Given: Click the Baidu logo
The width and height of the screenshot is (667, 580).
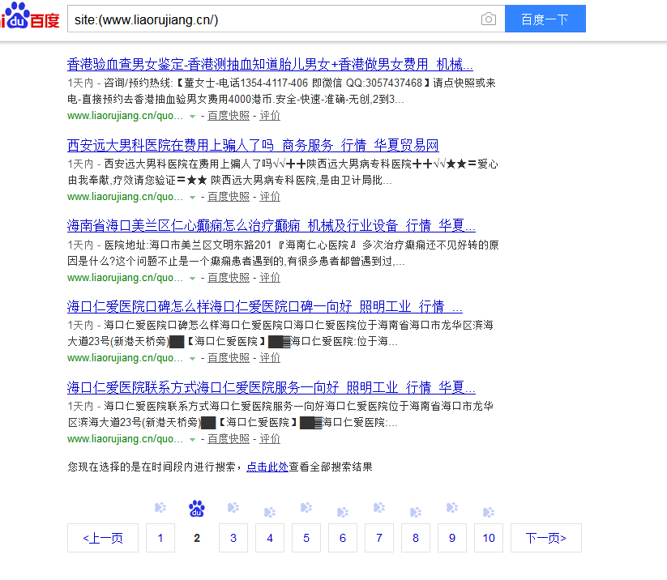Looking at the screenshot, I should click(31, 16).
